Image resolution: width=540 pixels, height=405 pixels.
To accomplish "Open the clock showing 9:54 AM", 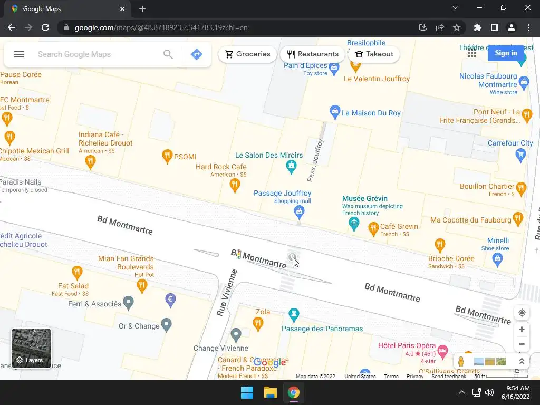I will click(515, 392).
